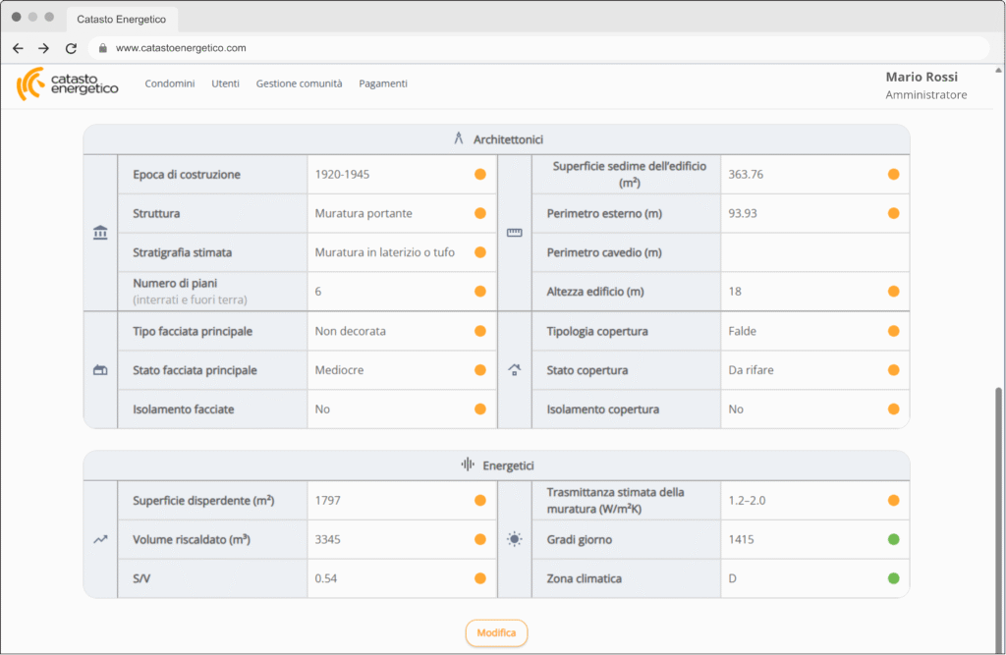Click the sun icon beside Gradi giorno
Screen dimensions: 1006x655
(515, 539)
